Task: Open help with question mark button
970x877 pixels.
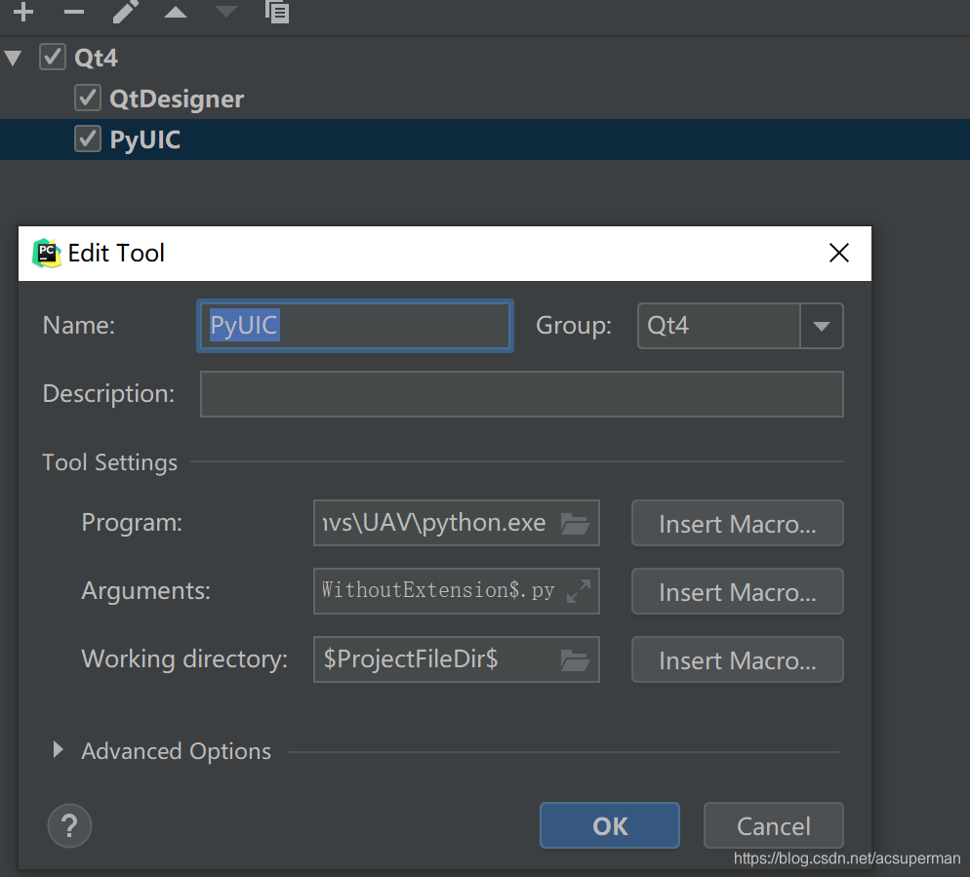Action: tap(69, 825)
